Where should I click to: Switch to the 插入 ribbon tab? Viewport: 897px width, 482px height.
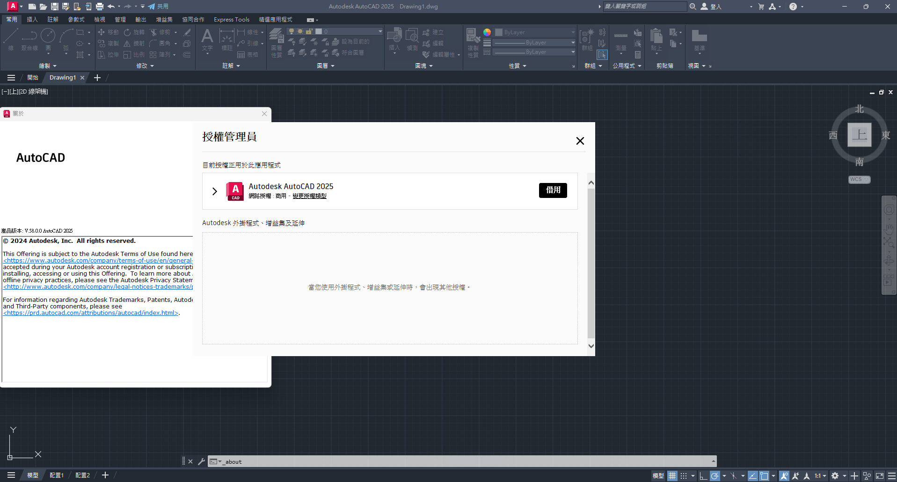[32, 19]
